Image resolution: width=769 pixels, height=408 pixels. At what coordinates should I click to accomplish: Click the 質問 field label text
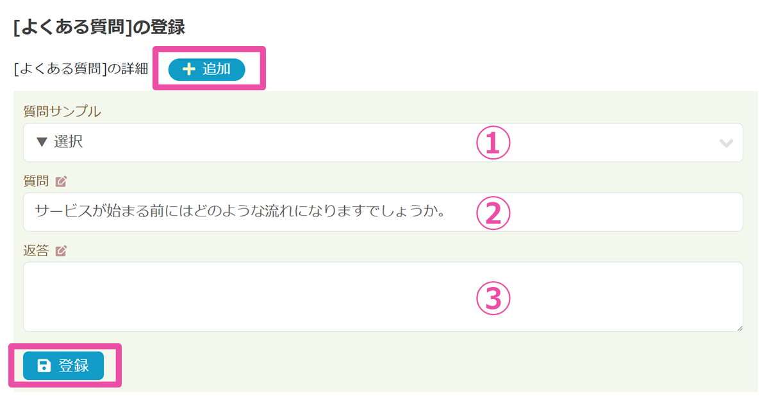click(x=36, y=181)
